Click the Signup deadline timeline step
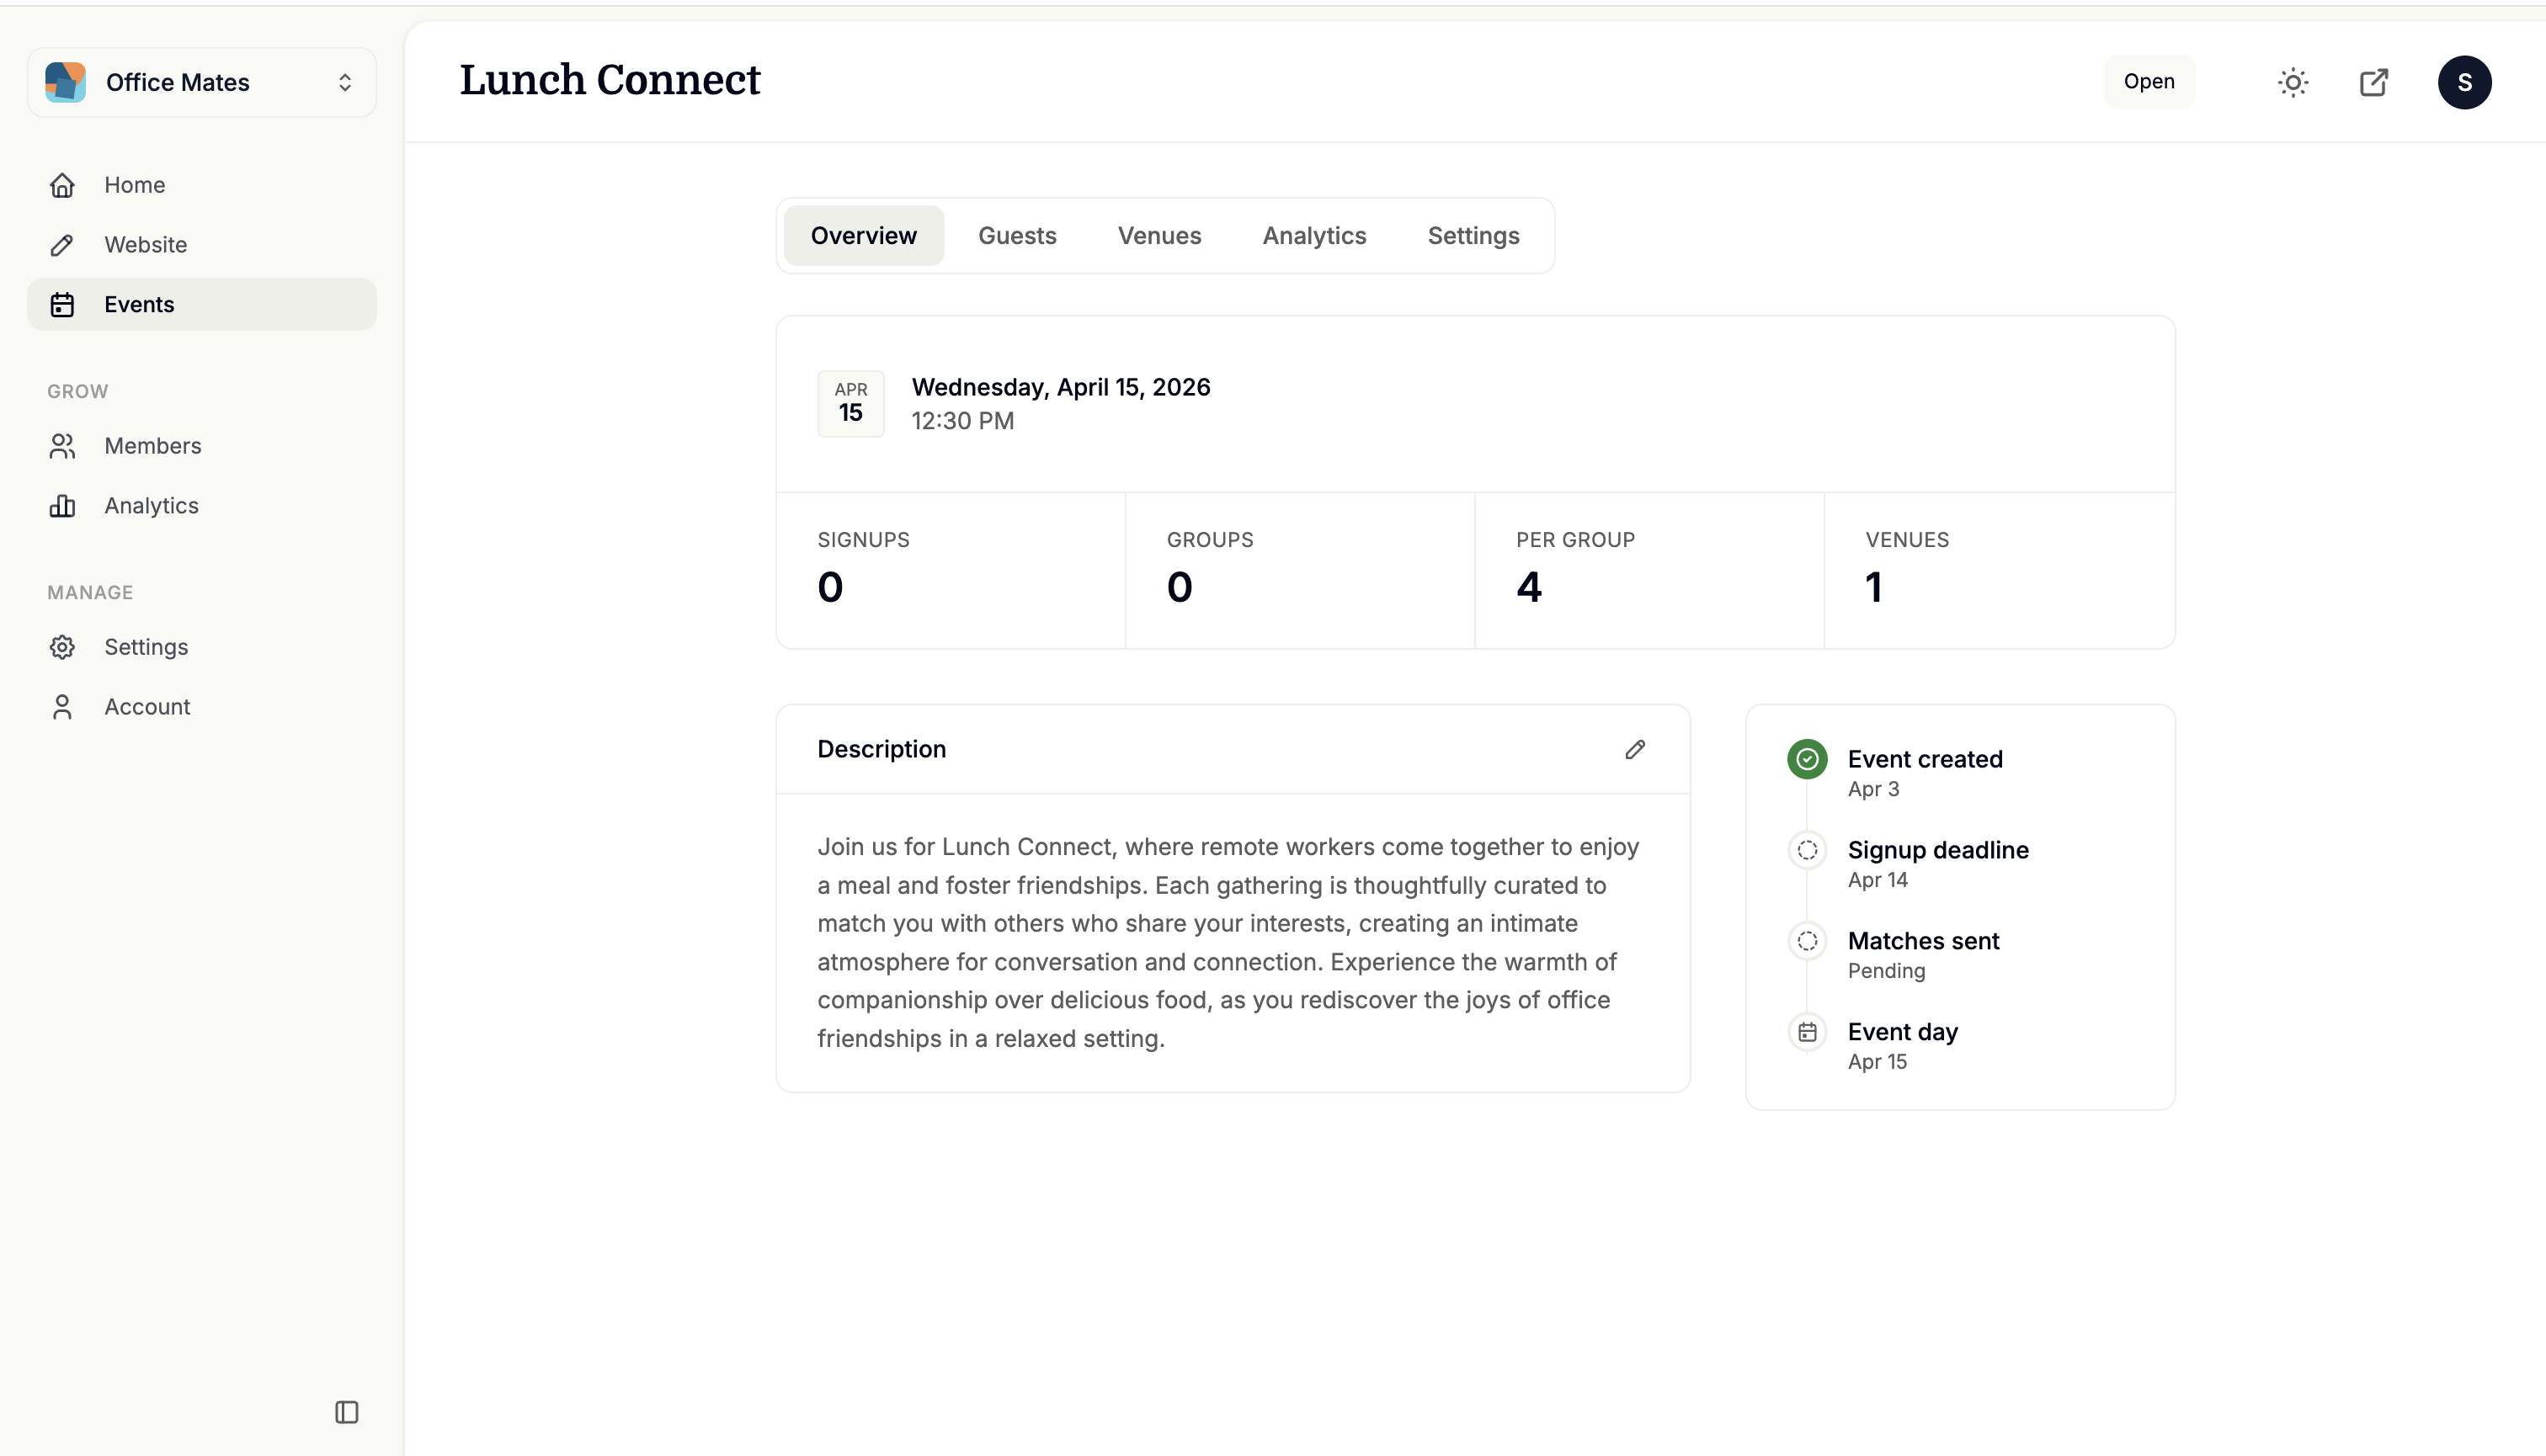 pos(1936,850)
